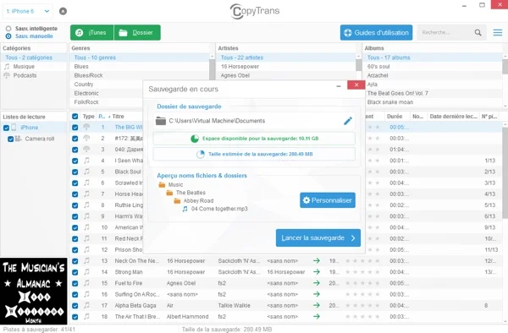Click green arrow for Strong Man track
The width and height of the screenshot is (508, 333).
tap(317, 272)
